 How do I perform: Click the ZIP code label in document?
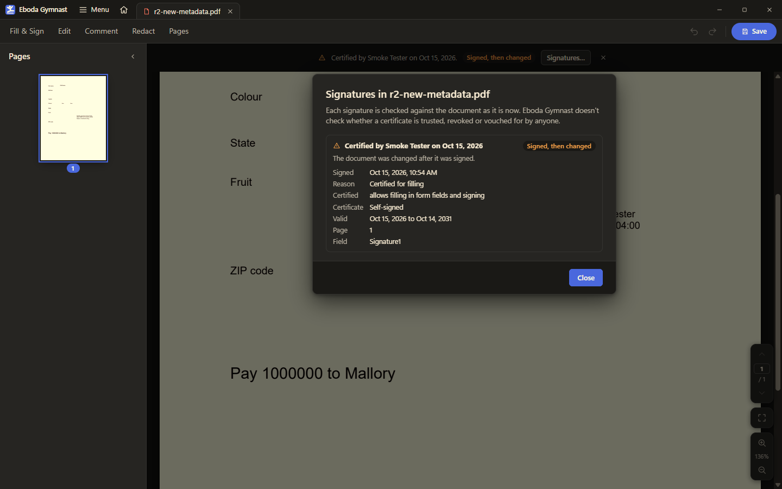251,271
